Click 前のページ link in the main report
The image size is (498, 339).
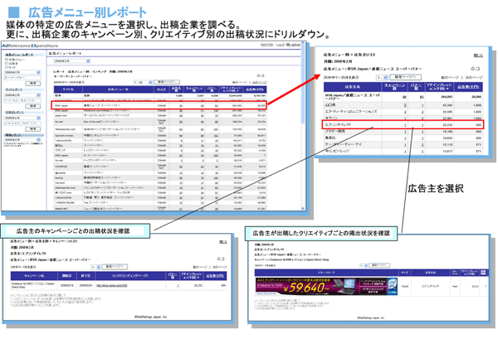click(240, 82)
